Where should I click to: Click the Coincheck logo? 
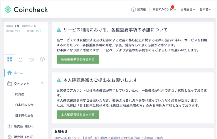[26, 9]
